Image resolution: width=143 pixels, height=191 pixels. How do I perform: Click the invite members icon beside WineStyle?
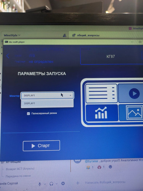coord(64,35)
